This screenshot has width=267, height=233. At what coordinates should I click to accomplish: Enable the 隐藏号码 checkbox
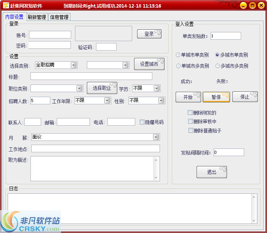tap(152, 122)
